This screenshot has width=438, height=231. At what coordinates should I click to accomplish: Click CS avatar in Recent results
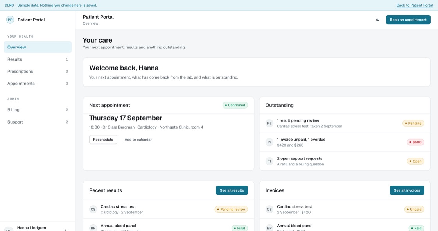click(x=93, y=209)
